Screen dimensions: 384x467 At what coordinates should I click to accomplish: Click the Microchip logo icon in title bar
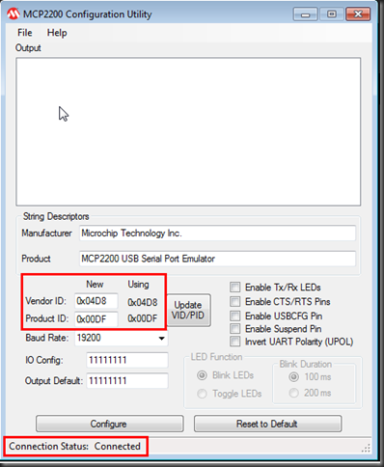(x=14, y=14)
